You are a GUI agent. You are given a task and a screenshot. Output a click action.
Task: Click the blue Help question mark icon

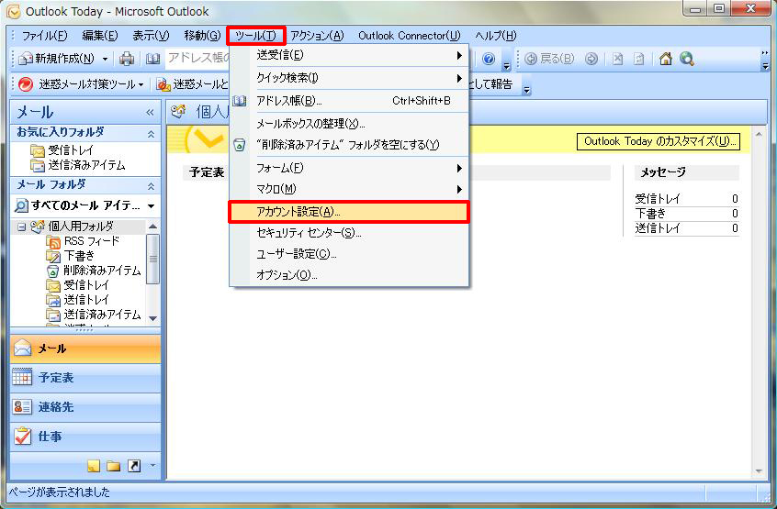pos(489,60)
